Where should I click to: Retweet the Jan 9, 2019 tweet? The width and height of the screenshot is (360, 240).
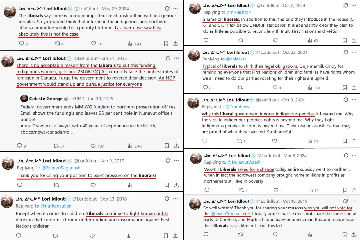pos(56,185)
